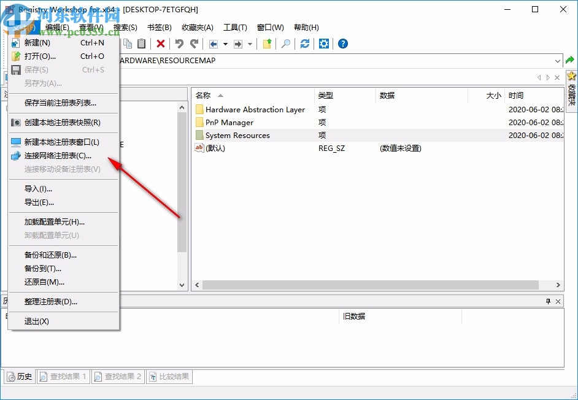Open the forward-navigation history dropdown
This screenshot has height=400, width=578.
[249, 44]
